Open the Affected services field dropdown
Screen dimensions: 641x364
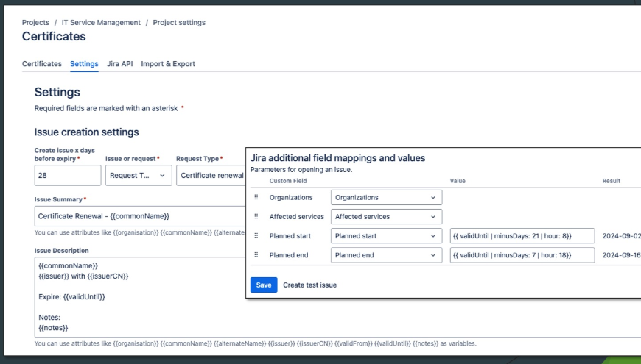pos(385,216)
